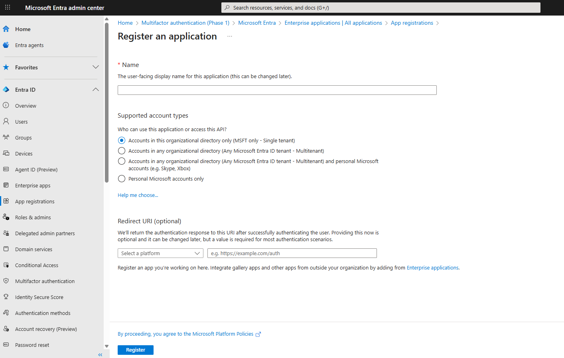Select Multitenant accounts option
This screenshot has width=564, height=358.
pos(122,151)
